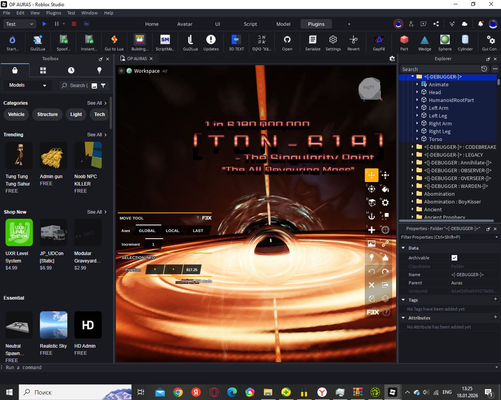Select the F3X Texture image tool

click(x=371, y=243)
